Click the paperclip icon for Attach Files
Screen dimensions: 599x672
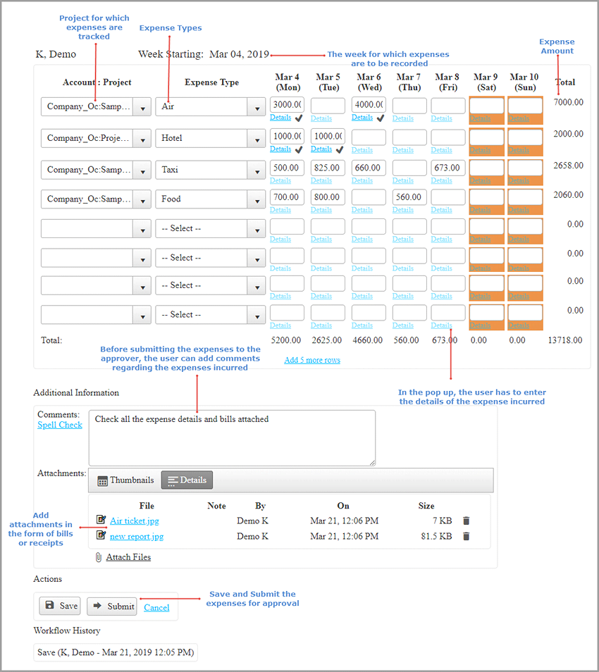98,557
